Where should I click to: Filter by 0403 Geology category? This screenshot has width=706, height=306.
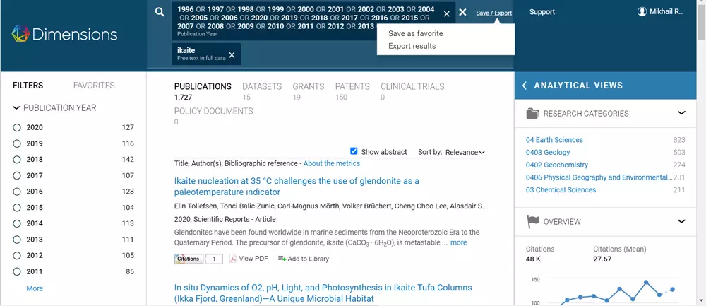pyautogui.click(x=548, y=153)
